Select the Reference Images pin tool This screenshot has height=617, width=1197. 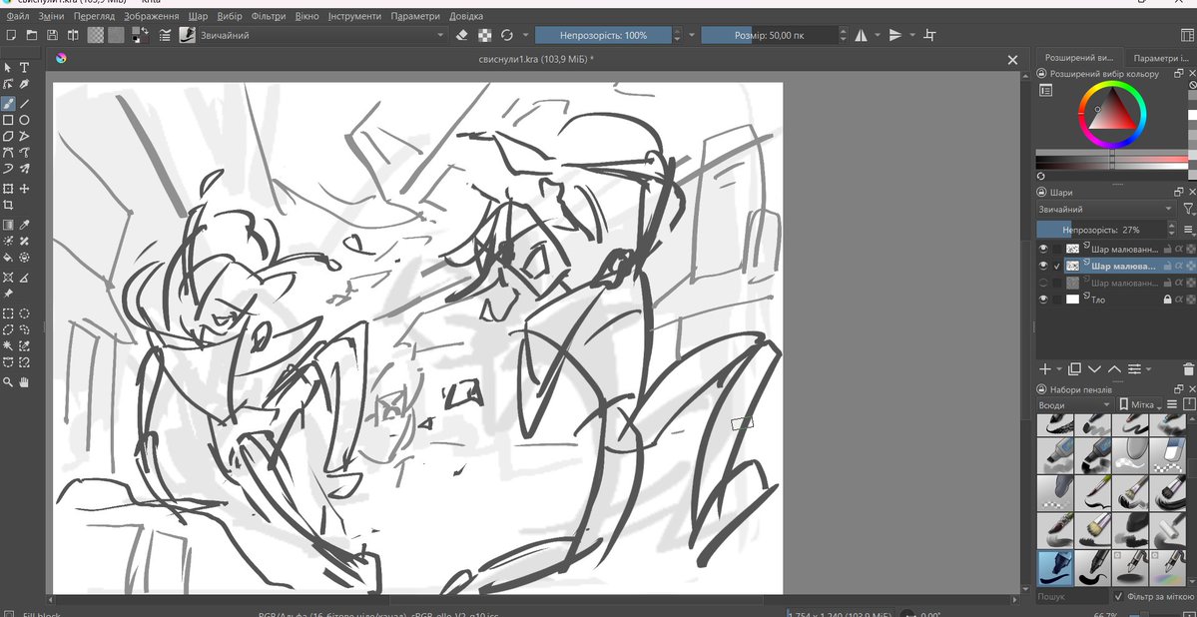pos(8,294)
